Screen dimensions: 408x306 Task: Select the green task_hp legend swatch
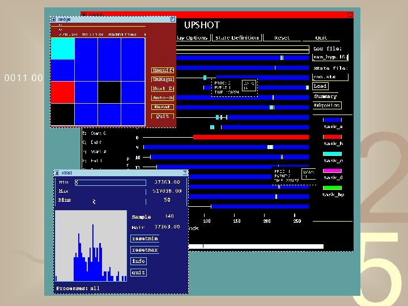[x=332, y=188]
